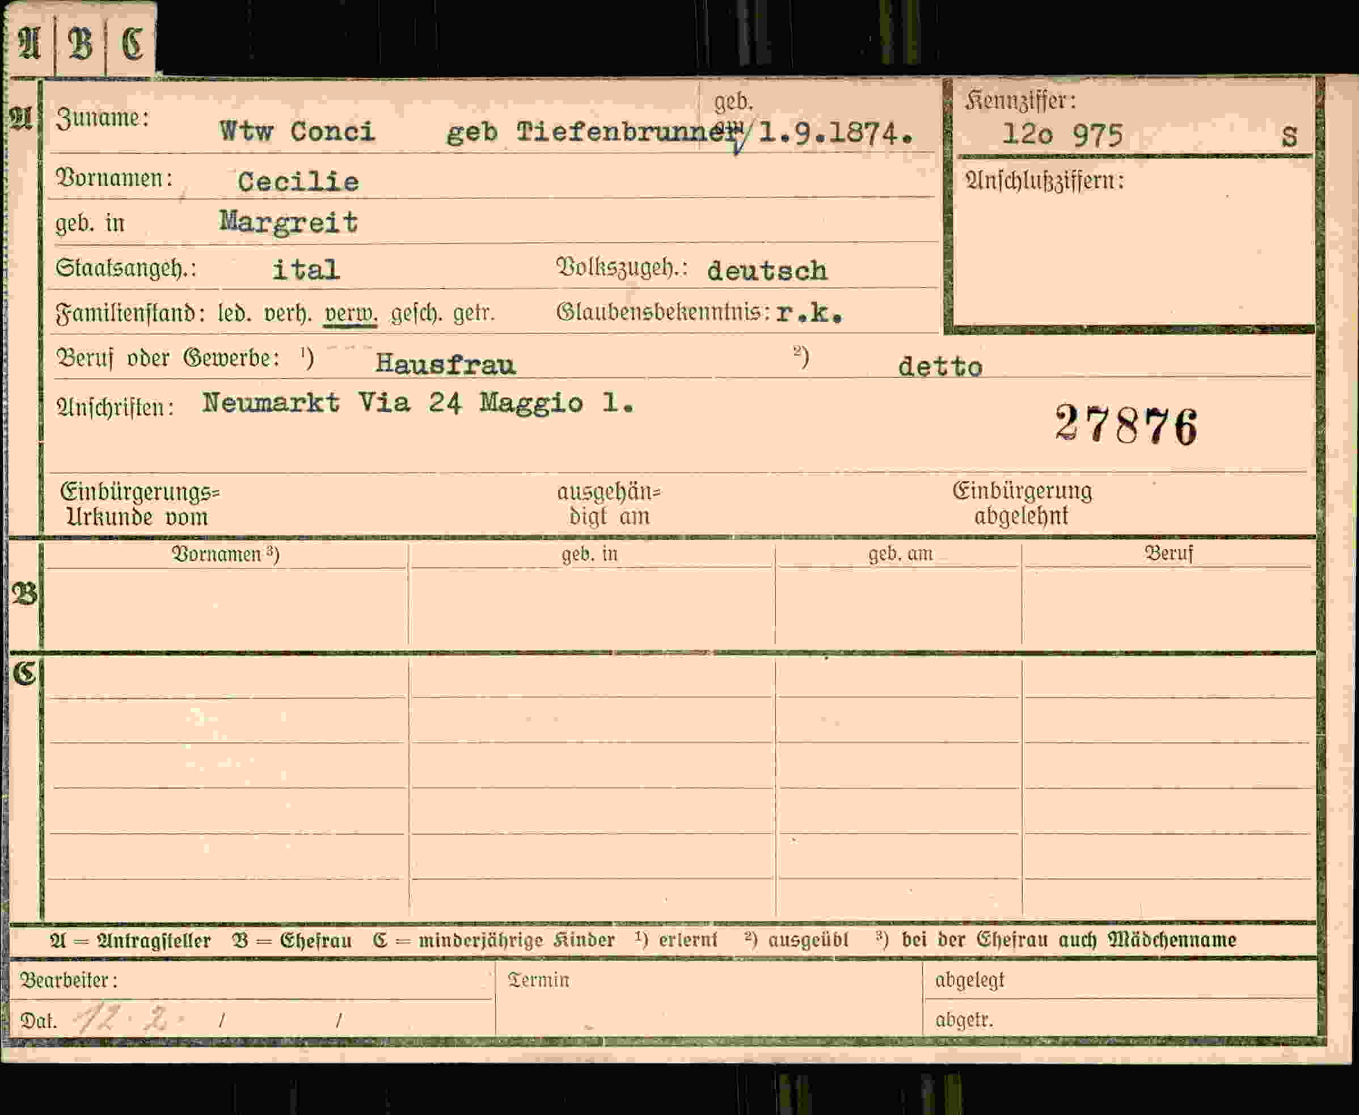Image resolution: width=1359 pixels, height=1115 pixels.
Task: Click the word 'detto'
Action: [940, 367]
